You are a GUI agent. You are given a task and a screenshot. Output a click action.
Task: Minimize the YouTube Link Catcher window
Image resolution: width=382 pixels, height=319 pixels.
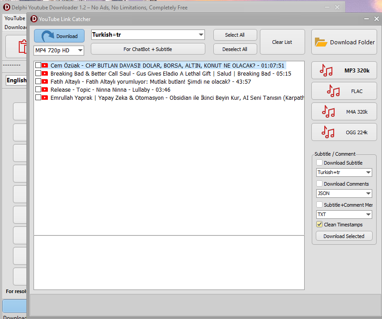coord(366,19)
